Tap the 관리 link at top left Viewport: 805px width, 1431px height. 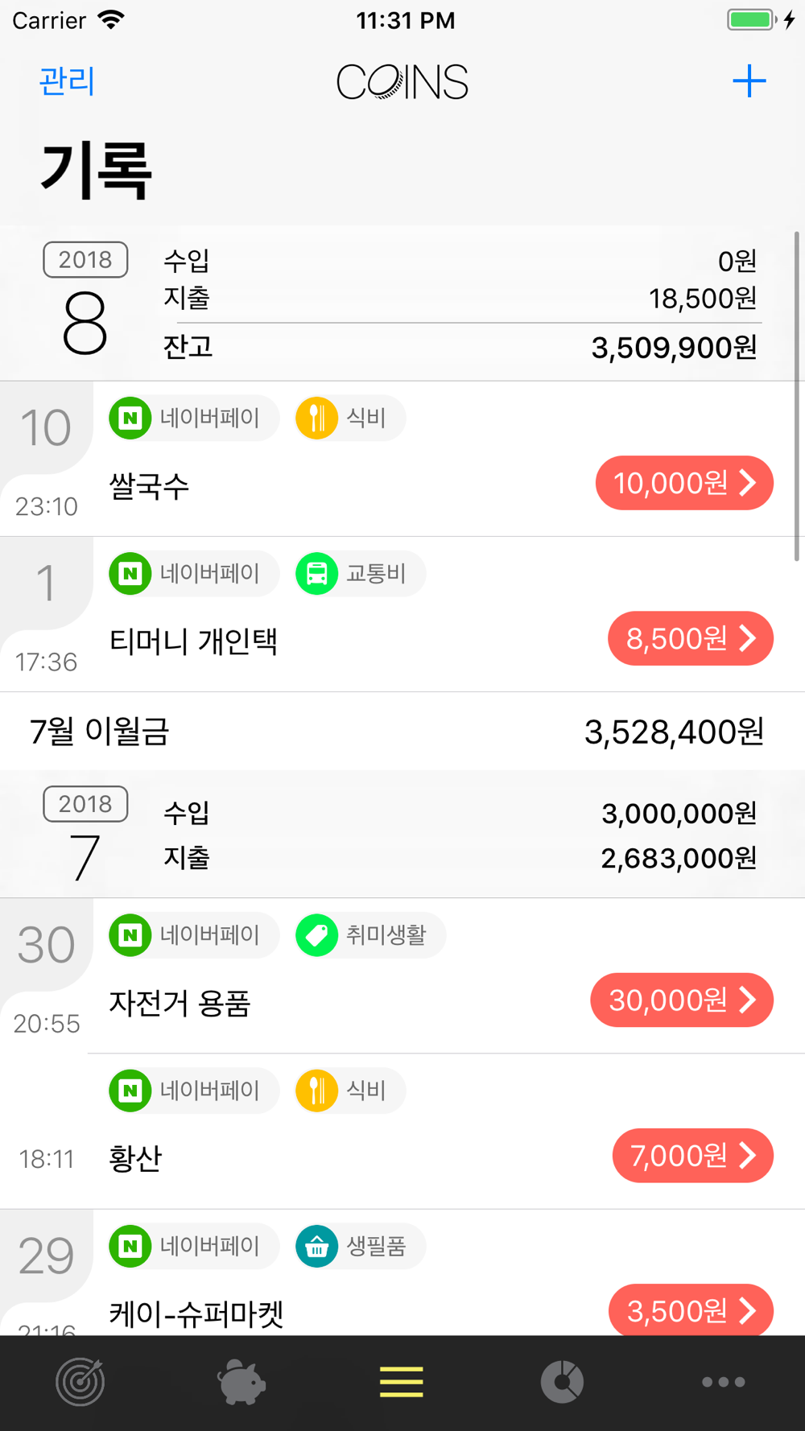pyautogui.click(x=67, y=81)
